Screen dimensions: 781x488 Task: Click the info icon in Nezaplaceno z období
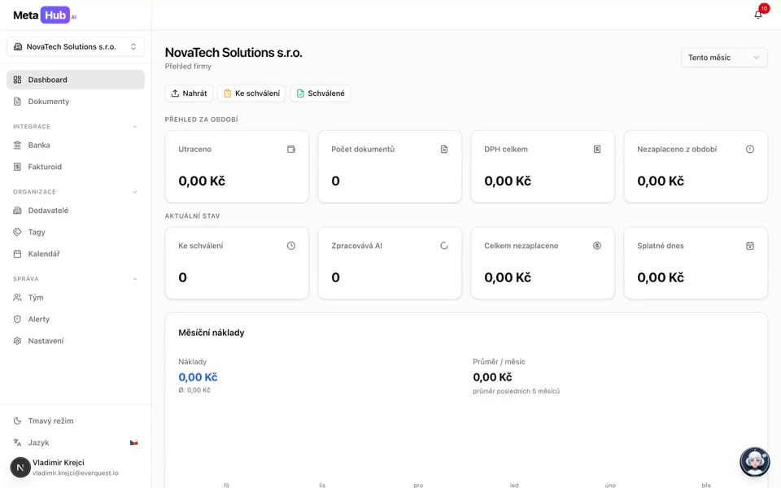click(750, 150)
